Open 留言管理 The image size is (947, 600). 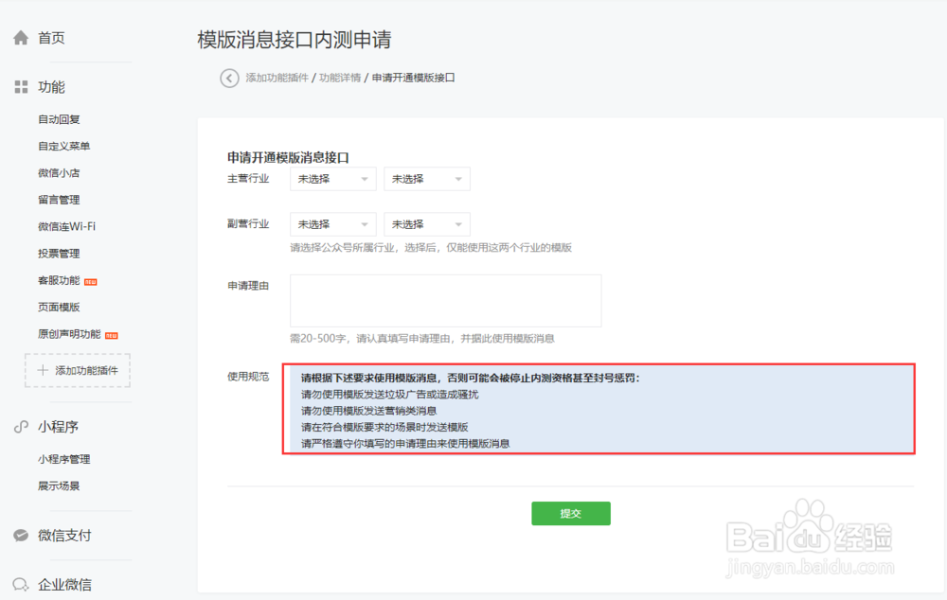click(59, 200)
